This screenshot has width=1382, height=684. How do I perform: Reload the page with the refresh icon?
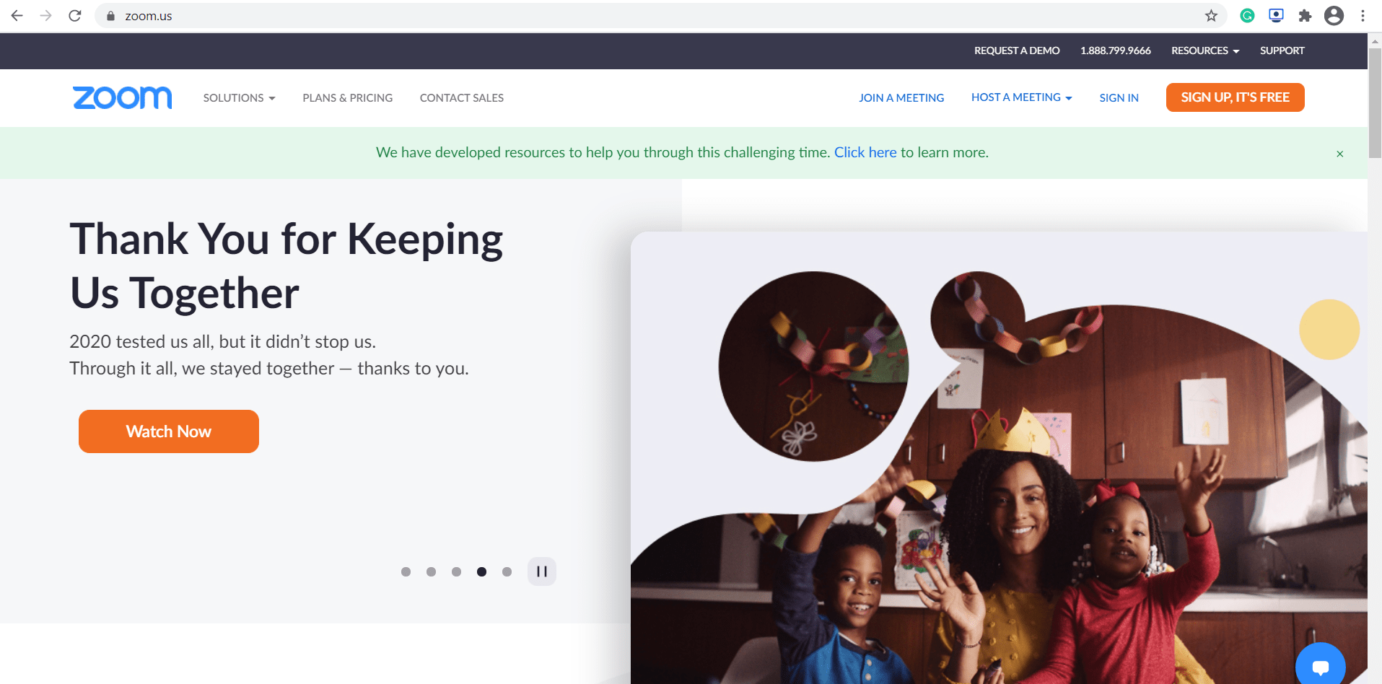[75, 16]
